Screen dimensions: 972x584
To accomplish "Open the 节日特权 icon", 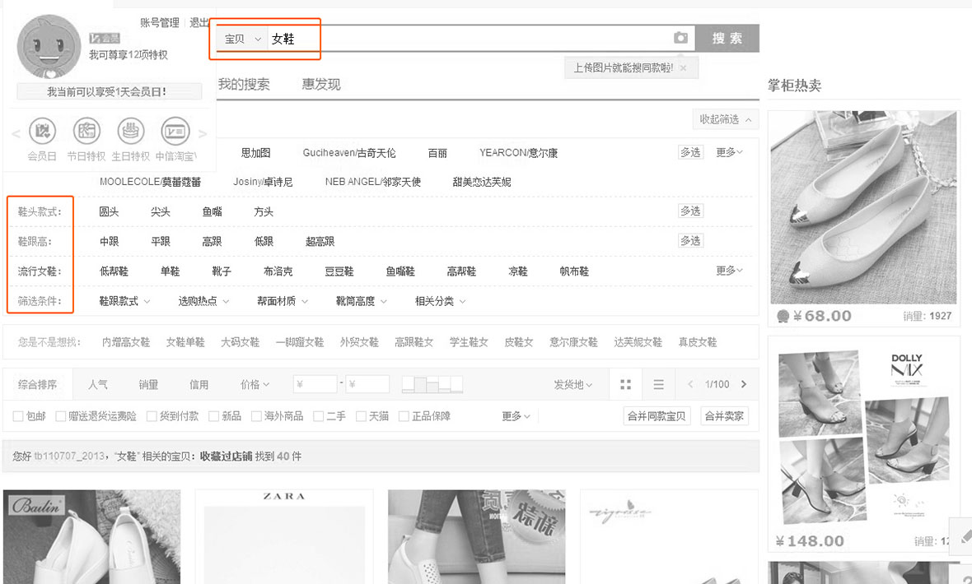I will point(86,131).
